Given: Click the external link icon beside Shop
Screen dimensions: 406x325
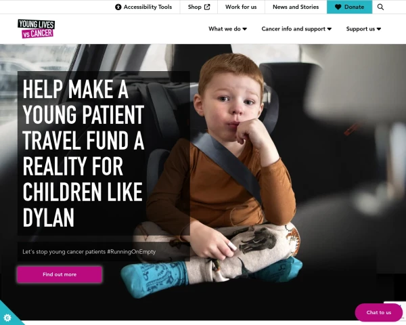Looking at the screenshot, I should [x=207, y=7].
